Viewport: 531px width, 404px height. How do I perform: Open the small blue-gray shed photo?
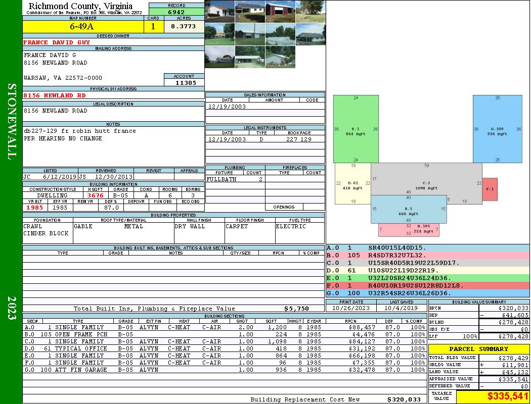click(x=280, y=57)
